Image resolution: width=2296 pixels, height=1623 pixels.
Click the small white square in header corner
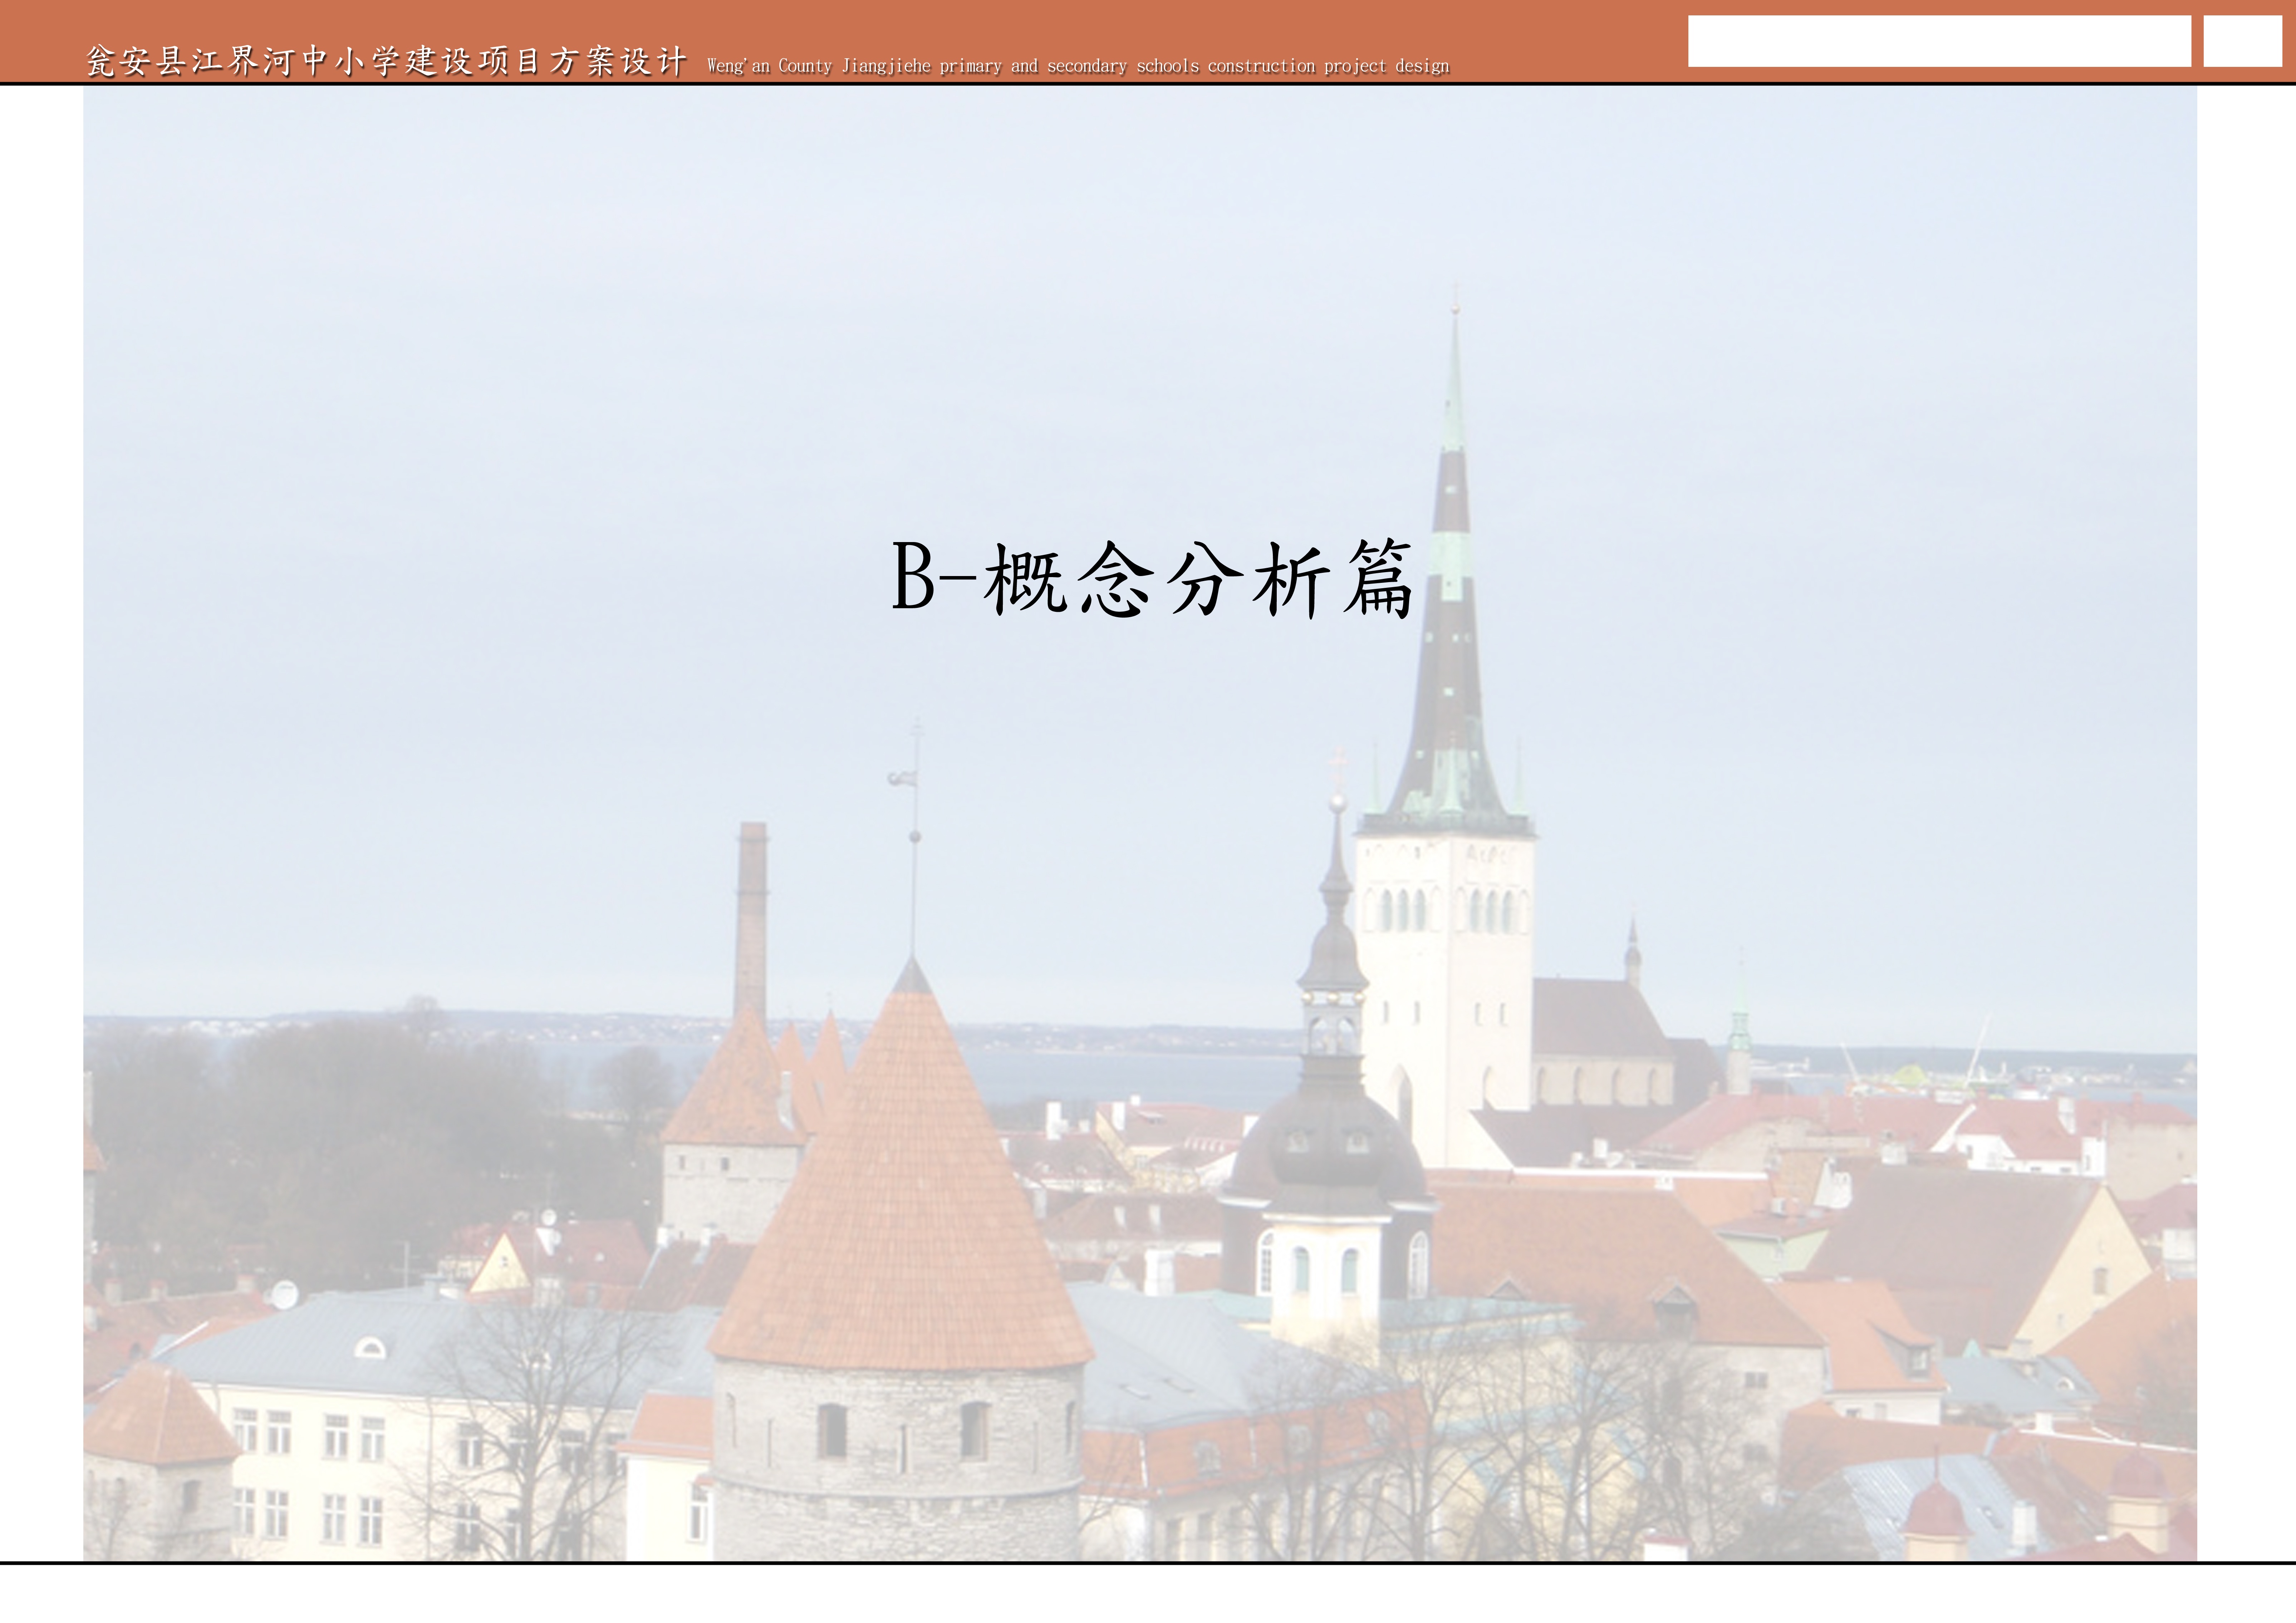tap(2242, 41)
